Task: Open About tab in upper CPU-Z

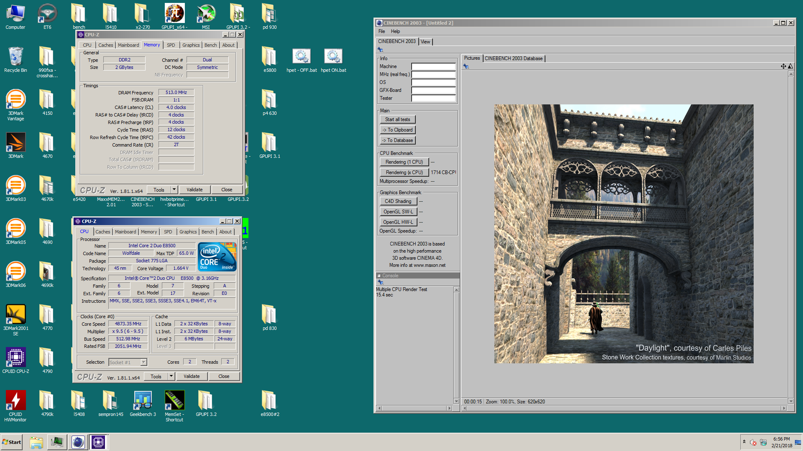Action: (x=228, y=45)
